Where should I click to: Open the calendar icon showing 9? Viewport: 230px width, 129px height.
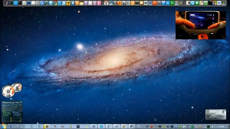pos(106,3)
